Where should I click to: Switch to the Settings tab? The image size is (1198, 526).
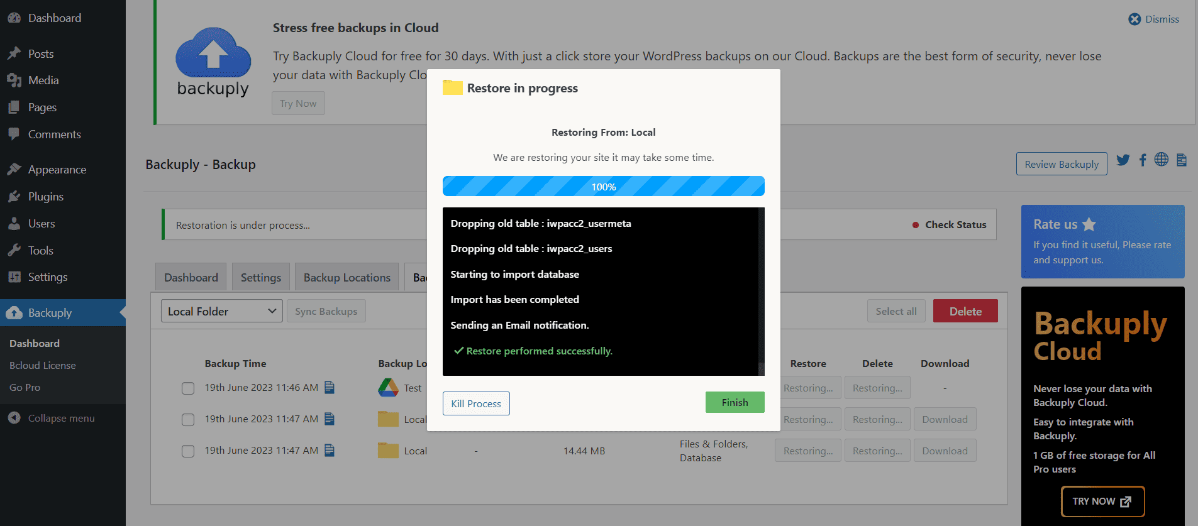pyautogui.click(x=261, y=277)
